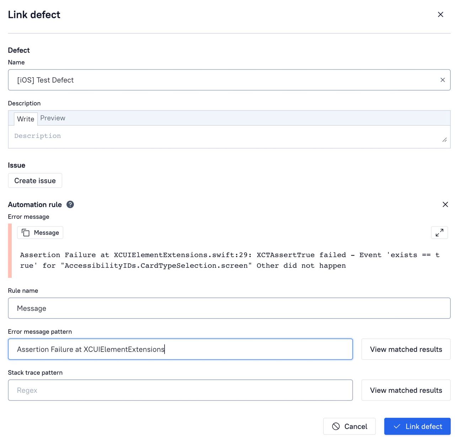Cancel linking the defect
455x437 pixels.
[x=349, y=426]
